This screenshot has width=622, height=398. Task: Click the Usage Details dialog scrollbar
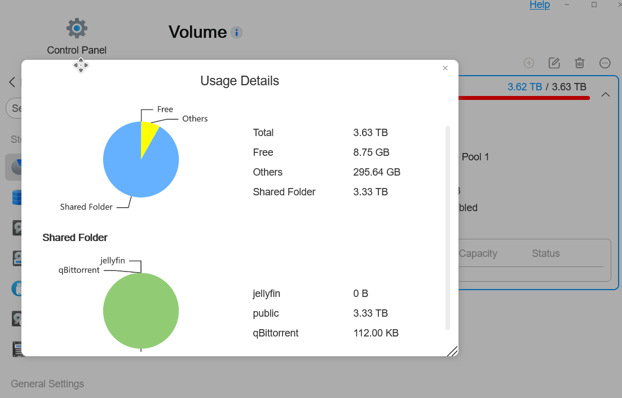tap(447, 228)
